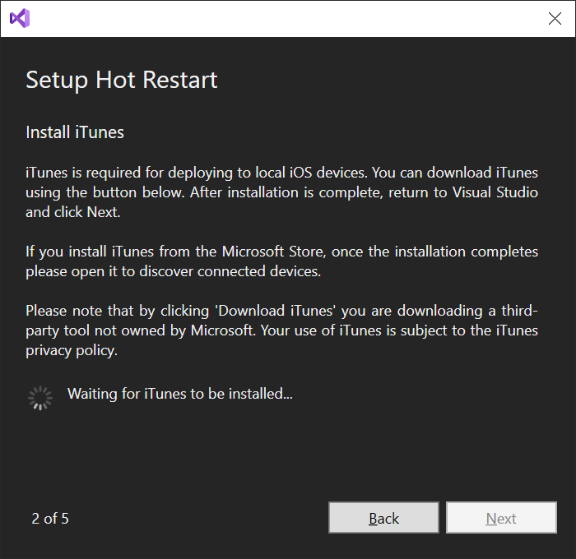
Task: Click the Next button
Action: tap(501, 518)
